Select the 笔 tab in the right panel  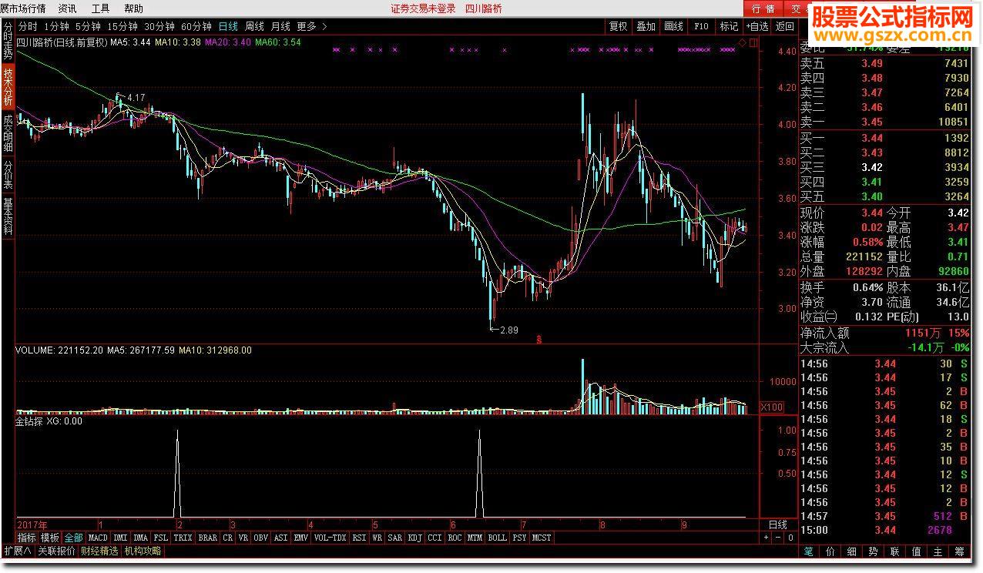[809, 551]
